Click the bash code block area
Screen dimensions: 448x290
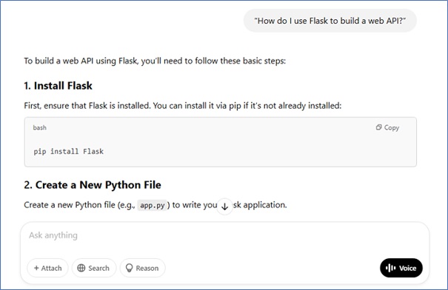[x=221, y=142]
